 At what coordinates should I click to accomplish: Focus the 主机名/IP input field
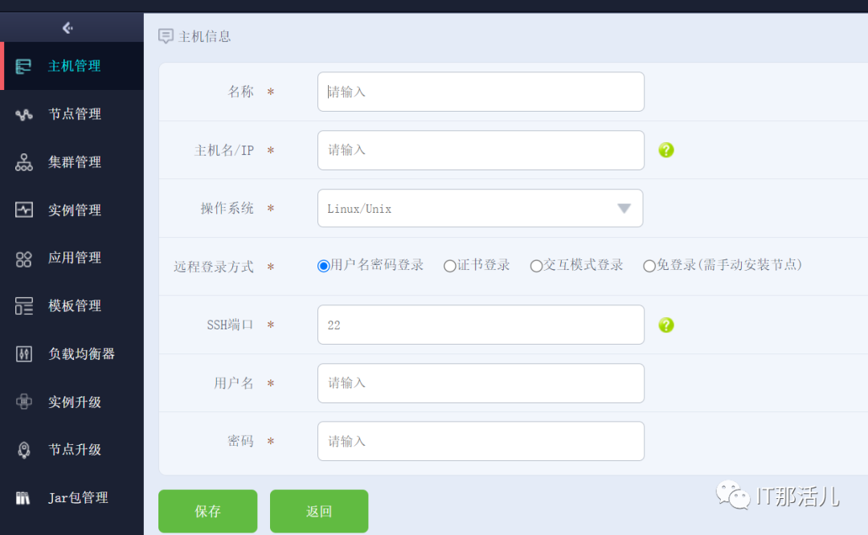coord(481,150)
